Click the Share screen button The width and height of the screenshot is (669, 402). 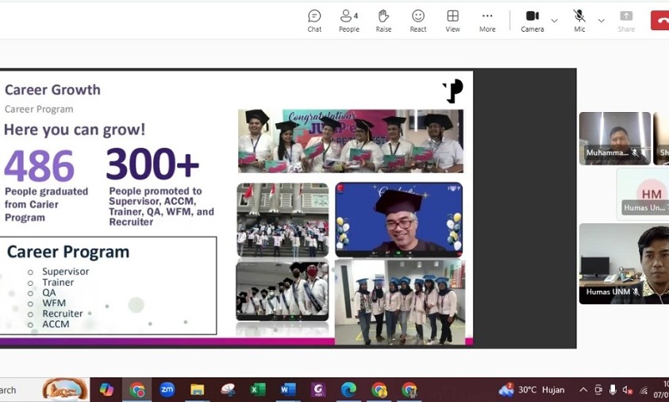click(626, 21)
